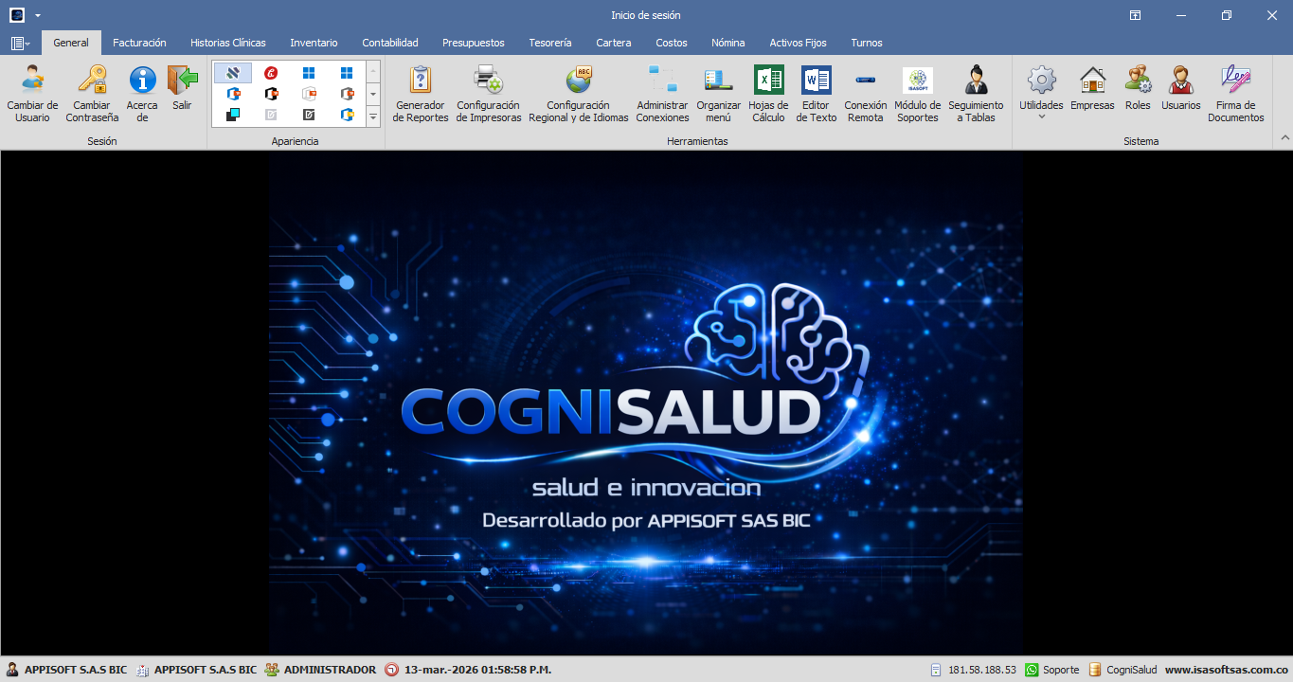1293x682 pixels.
Task: Open the Empresas house icon
Action: coord(1092,80)
